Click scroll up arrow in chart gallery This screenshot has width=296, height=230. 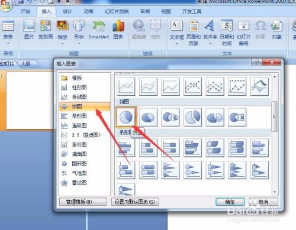(x=274, y=77)
